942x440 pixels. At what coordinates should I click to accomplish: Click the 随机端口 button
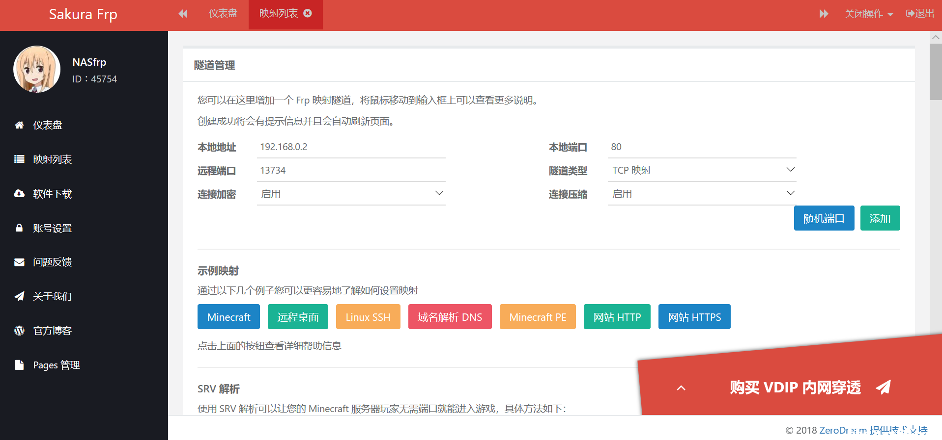tap(824, 218)
